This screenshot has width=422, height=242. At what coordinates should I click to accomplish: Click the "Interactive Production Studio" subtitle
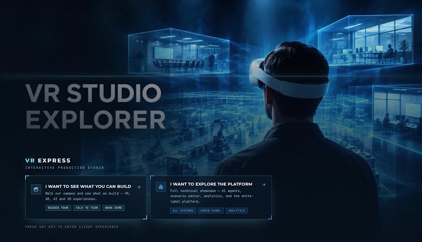[x=64, y=168]
